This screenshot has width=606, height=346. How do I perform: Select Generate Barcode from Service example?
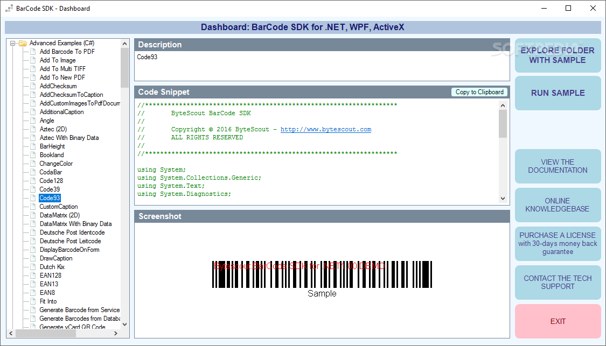(x=80, y=310)
